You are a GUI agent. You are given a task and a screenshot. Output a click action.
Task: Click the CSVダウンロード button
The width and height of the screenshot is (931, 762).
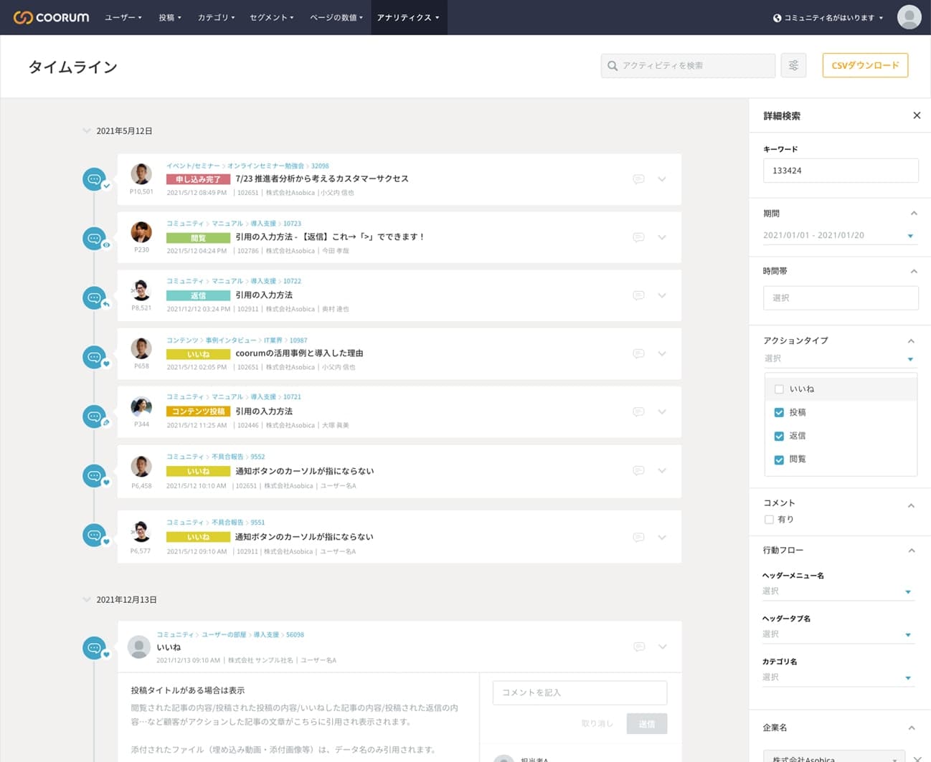tap(865, 65)
